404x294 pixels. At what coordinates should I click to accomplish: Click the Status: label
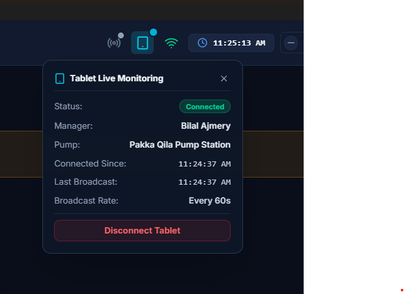(x=68, y=106)
